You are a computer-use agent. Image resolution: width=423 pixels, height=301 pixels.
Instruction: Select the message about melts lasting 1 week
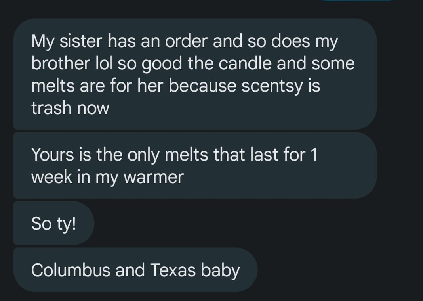tap(195, 165)
